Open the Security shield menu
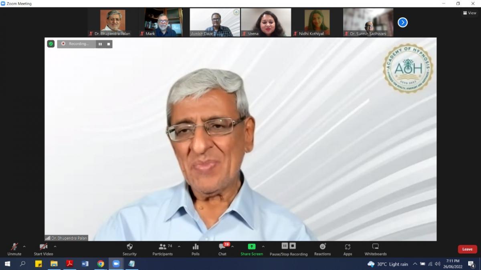 coord(129,249)
